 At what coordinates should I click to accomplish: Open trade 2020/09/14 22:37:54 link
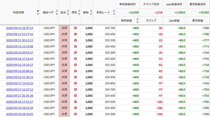point(19,28)
